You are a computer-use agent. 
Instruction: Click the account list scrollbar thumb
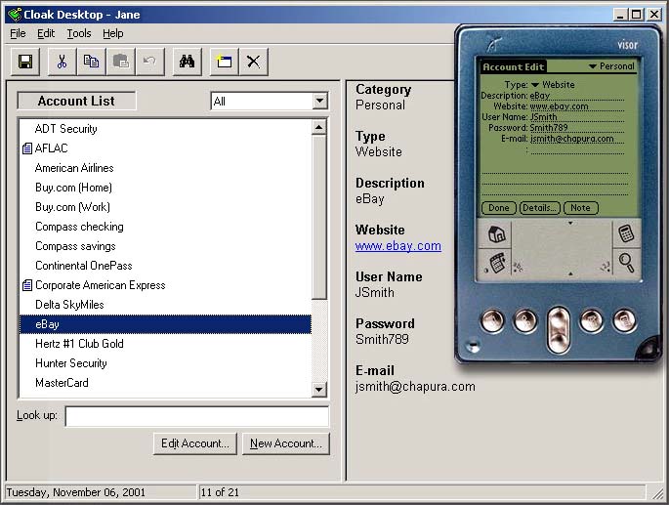(x=319, y=217)
